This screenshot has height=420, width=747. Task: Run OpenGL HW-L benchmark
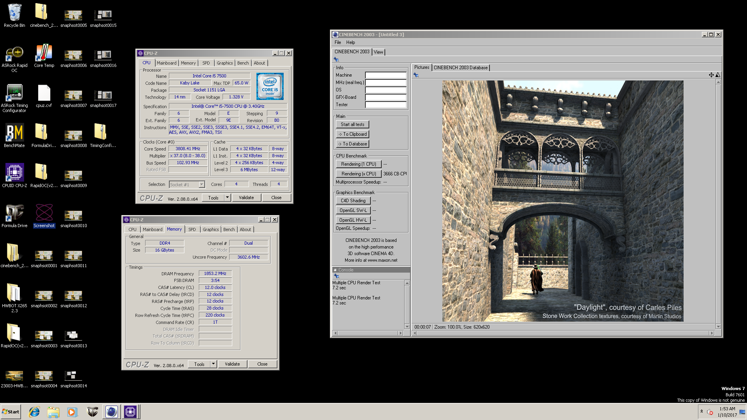(353, 220)
